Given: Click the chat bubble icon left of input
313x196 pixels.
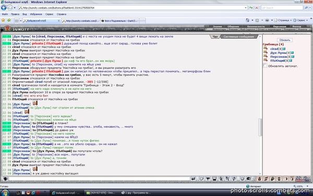Looking at the screenshot, I should [x=5, y=179].
